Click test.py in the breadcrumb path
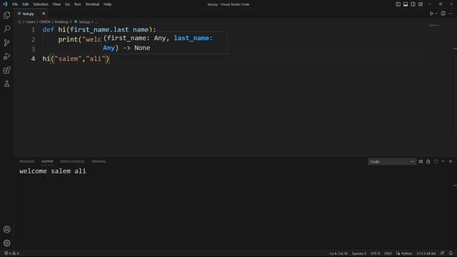This screenshot has height=257, width=457. pyautogui.click(x=84, y=22)
